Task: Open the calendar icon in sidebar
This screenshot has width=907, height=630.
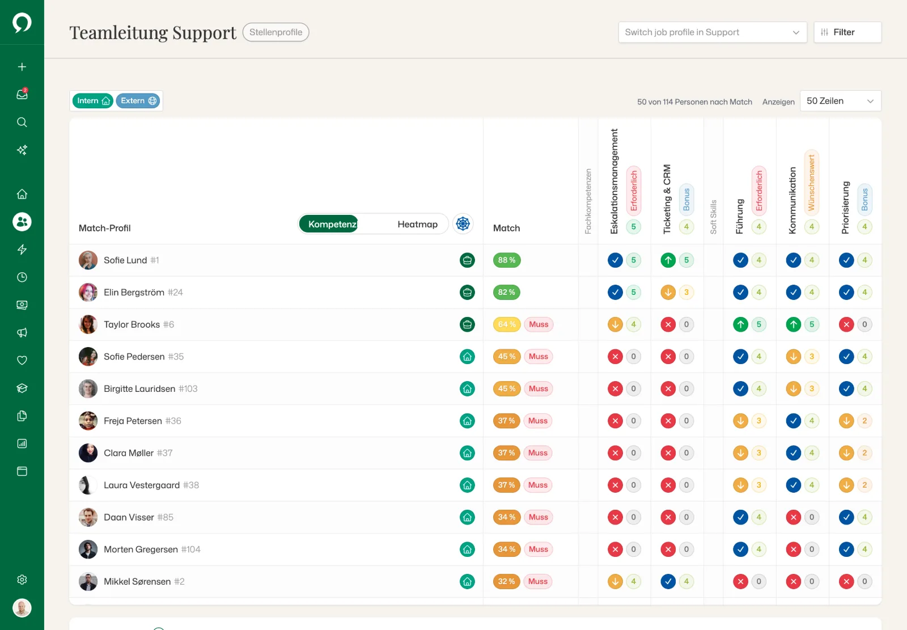Action: tap(22, 471)
